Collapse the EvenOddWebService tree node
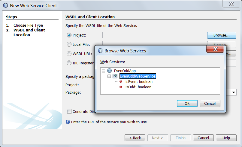The image size is (242, 147). click(109, 76)
